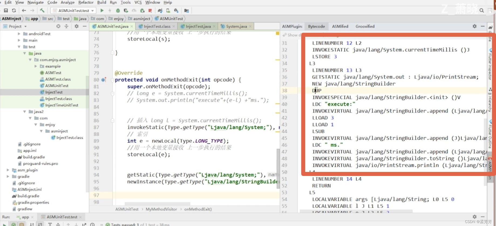Switch to the ASMified tab
Image resolution: width=496 pixels, height=226 pixels.
point(340,26)
